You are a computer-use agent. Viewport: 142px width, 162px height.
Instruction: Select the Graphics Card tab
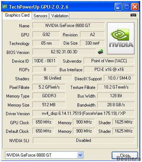click(x=17, y=15)
